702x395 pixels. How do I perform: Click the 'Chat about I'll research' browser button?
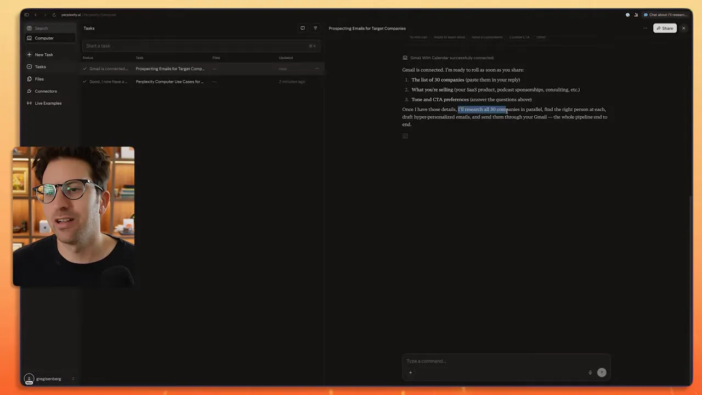pyautogui.click(x=666, y=15)
